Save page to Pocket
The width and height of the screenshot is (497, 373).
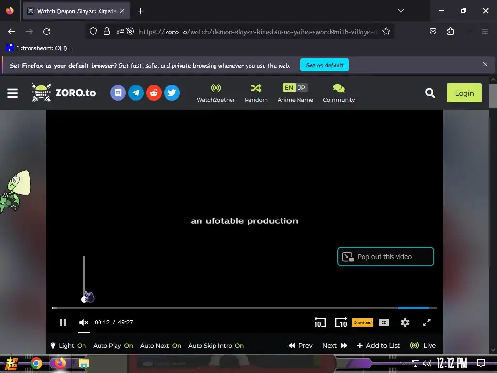click(x=432, y=31)
